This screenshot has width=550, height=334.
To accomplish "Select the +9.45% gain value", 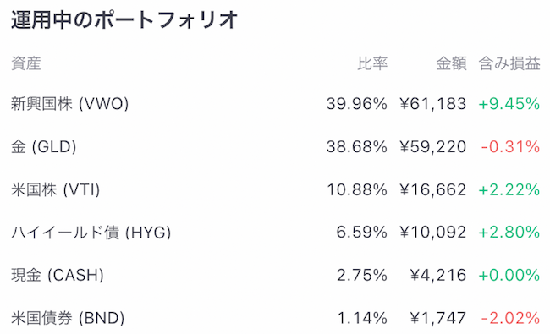I will pos(509,104).
